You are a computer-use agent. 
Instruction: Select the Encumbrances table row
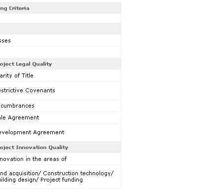pyautogui.click(x=60, y=106)
